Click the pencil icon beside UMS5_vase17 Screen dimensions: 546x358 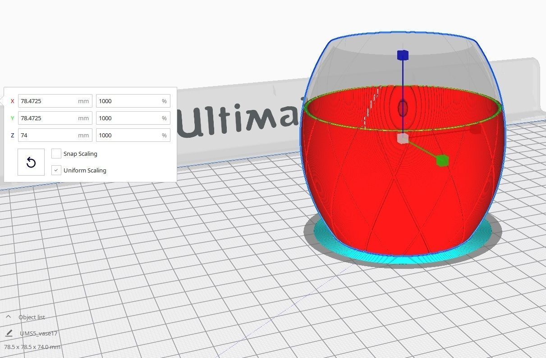pos(9,333)
